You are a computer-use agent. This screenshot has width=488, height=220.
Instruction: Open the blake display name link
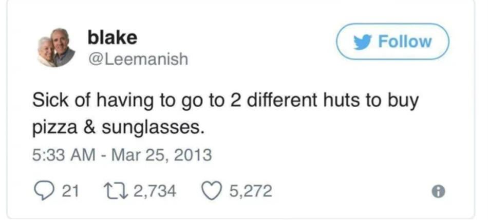pyautogui.click(x=112, y=37)
